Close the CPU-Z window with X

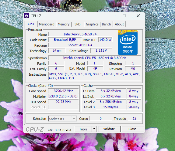click(138, 16)
